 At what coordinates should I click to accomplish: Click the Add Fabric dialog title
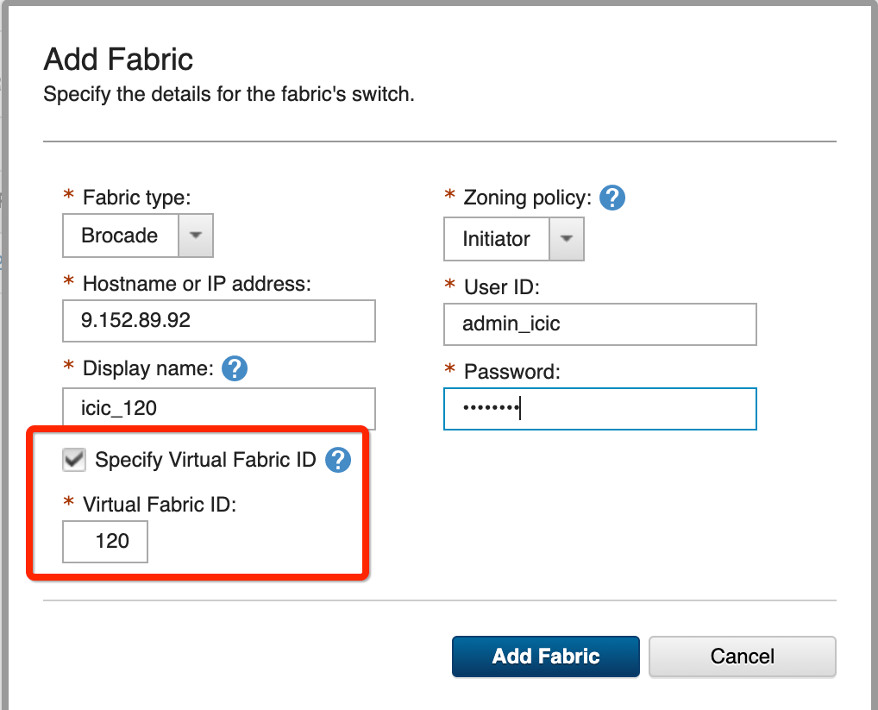click(118, 59)
